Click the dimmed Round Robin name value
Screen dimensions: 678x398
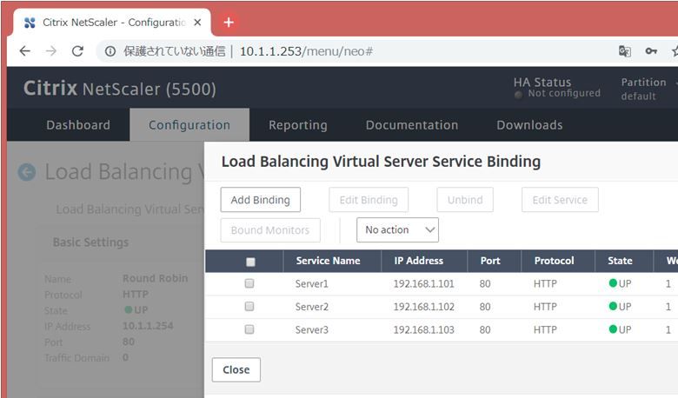156,278
